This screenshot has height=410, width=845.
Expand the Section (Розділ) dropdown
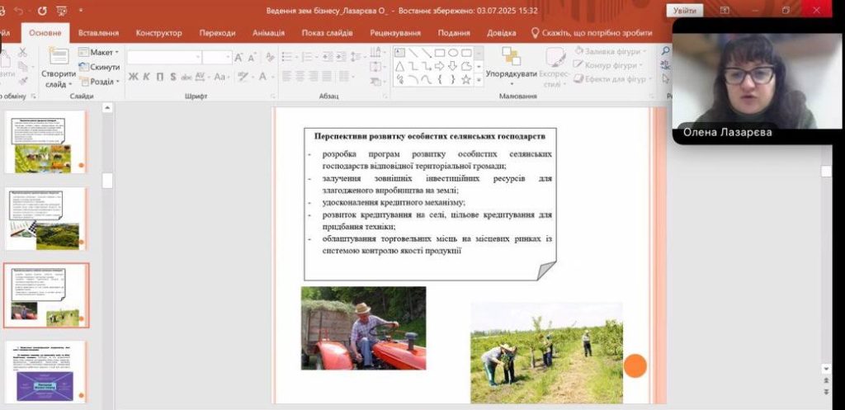tap(99, 82)
